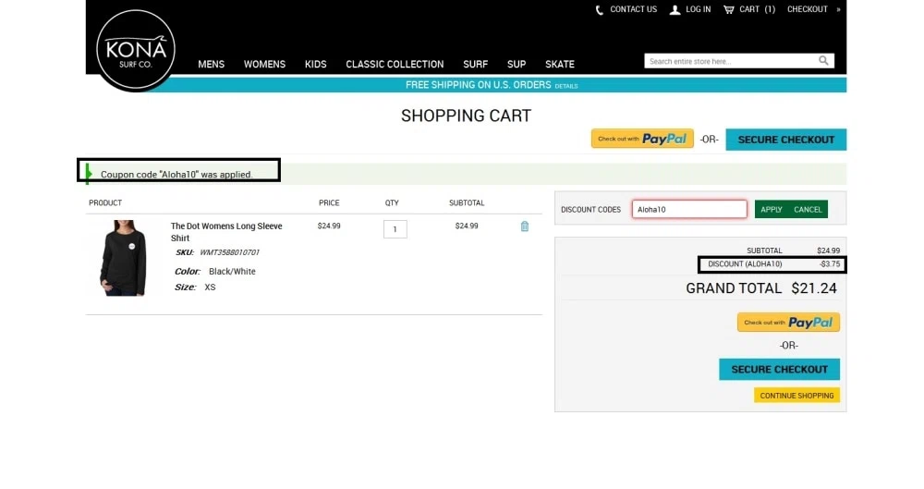
Task: Open the Cart (1) link
Action: [758, 9]
